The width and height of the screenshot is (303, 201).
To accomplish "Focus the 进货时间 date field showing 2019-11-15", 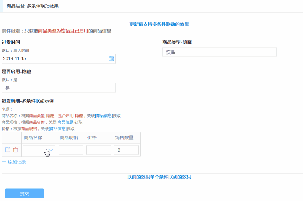I will click(x=54, y=59).
